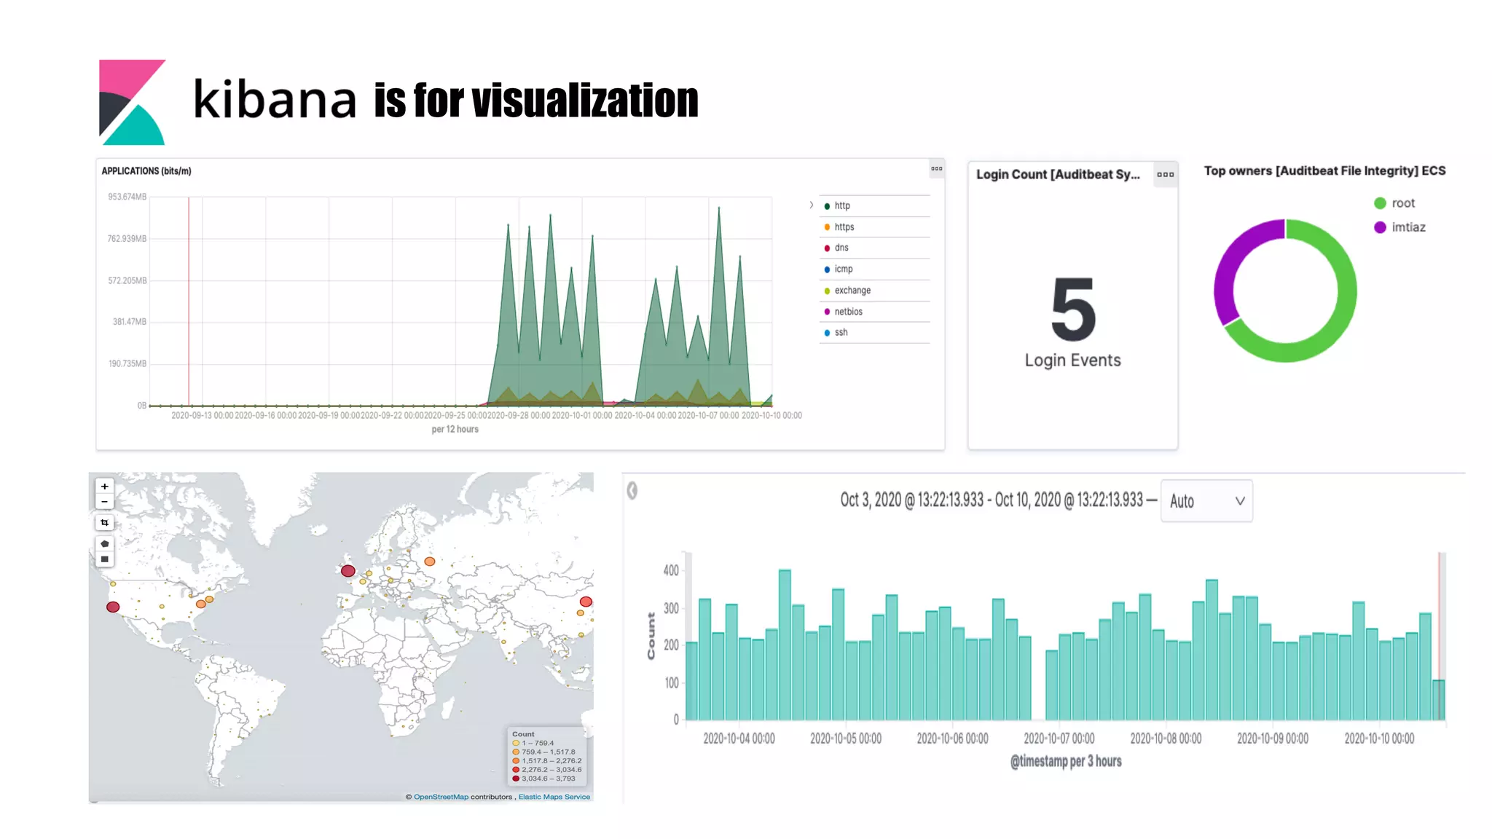This screenshot has width=1492, height=839.
Task: Select the draw polygon tool on map
Action: tap(105, 544)
